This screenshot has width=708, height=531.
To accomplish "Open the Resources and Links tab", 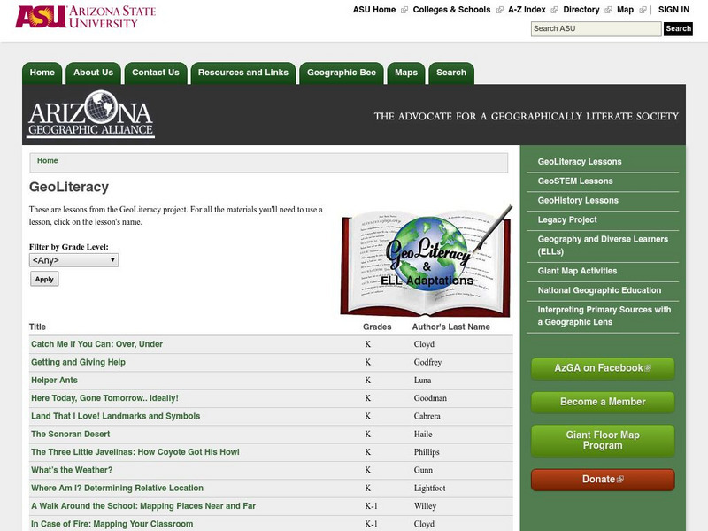I will coord(242,73).
